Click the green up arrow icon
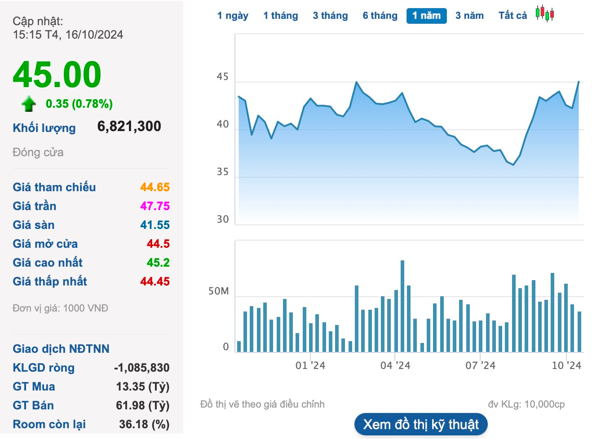This screenshot has height=439, width=592. pyautogui.click(x=29, y=104)
